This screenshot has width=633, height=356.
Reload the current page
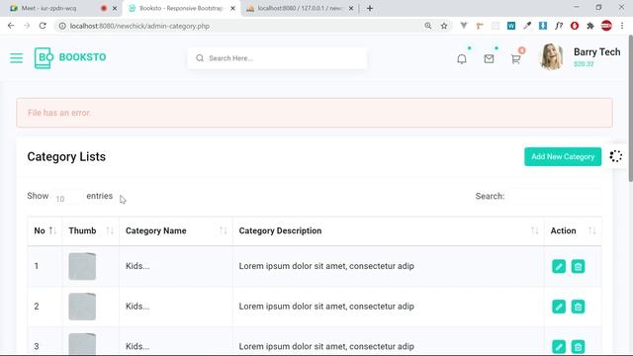click(x=43, y=26)
